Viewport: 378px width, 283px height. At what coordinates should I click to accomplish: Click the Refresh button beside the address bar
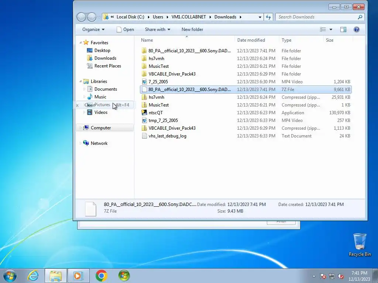268,17
